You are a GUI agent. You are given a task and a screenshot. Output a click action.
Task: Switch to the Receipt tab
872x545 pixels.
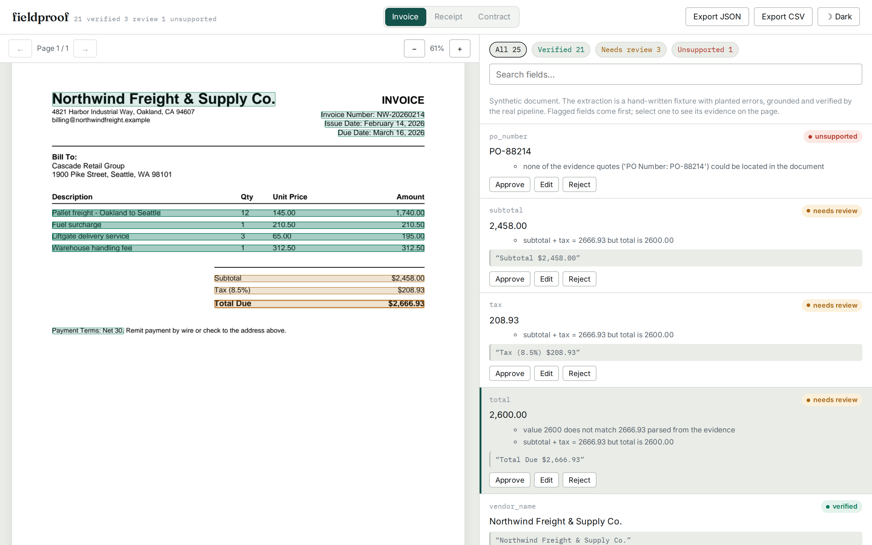(448, 17)
